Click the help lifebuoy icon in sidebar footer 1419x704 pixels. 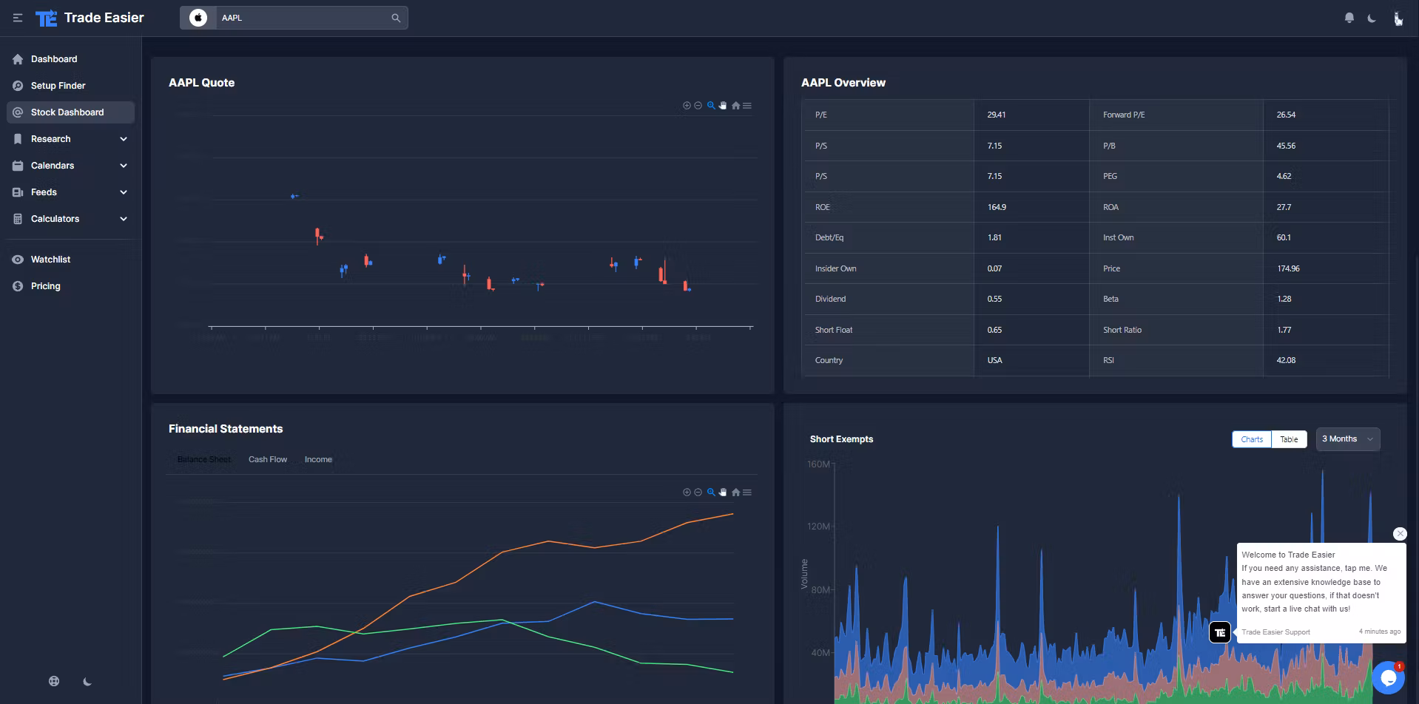click(54, 681)
